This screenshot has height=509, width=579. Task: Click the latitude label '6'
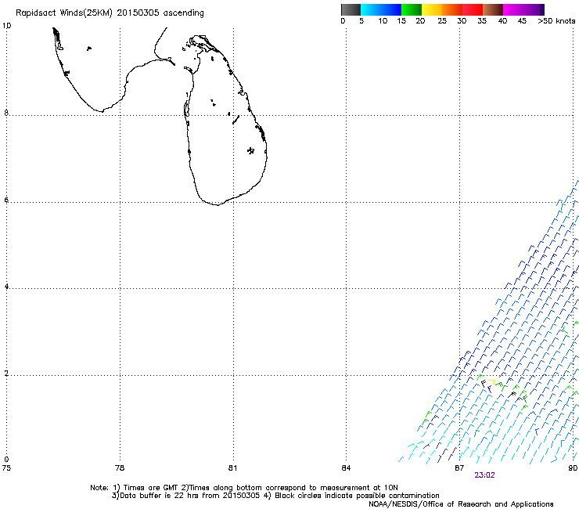click(6, 200)
